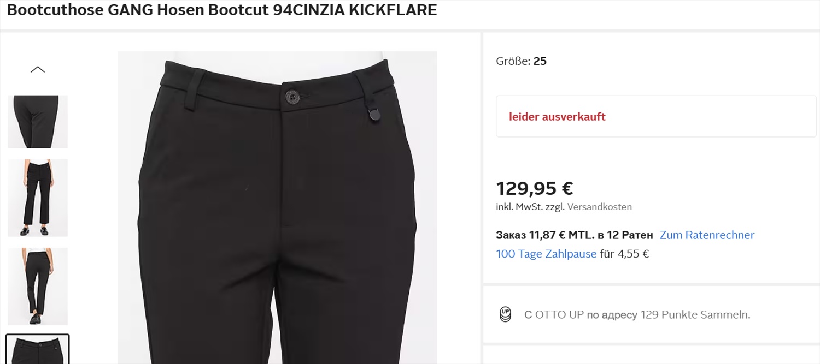Open the Versandkosten shipping costs link
The image size is (820, 364).
tap(599, 207)
